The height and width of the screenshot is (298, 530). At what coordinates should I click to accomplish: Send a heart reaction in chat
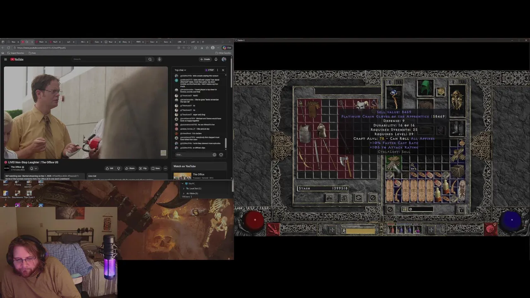(221, 155)
